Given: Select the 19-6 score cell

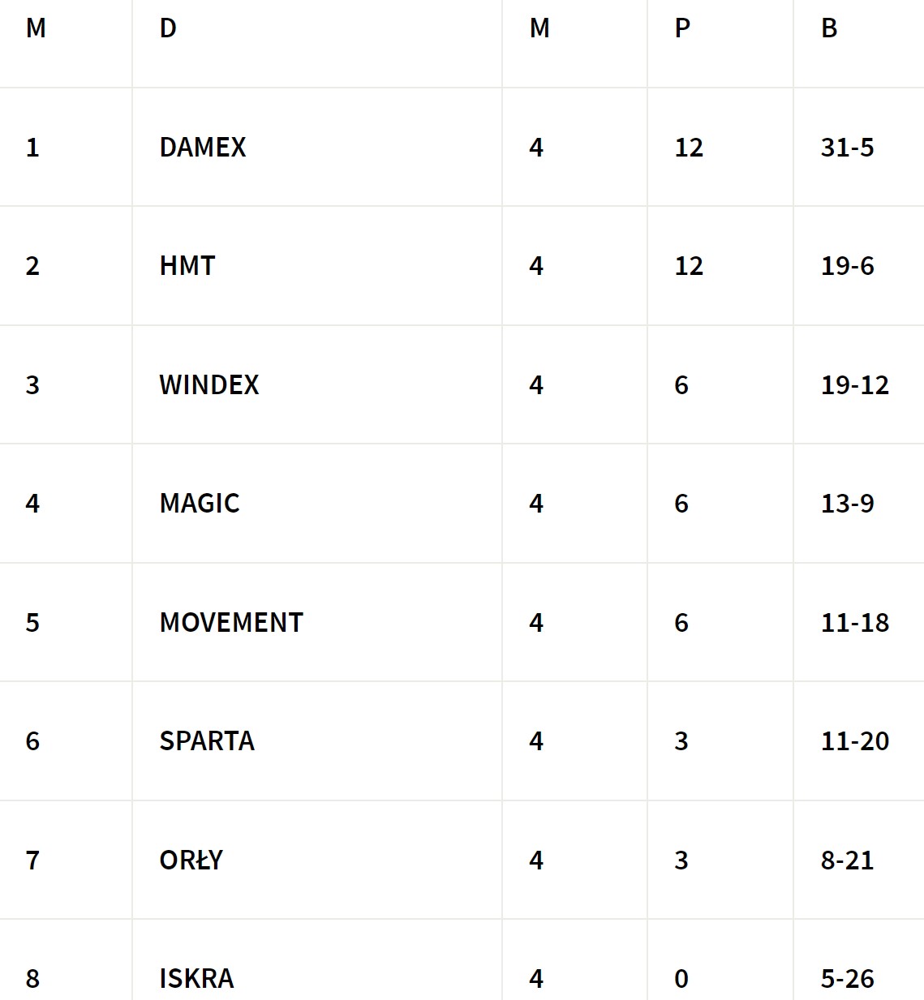Looking at the screenshot, I should [x=847, y=266].
